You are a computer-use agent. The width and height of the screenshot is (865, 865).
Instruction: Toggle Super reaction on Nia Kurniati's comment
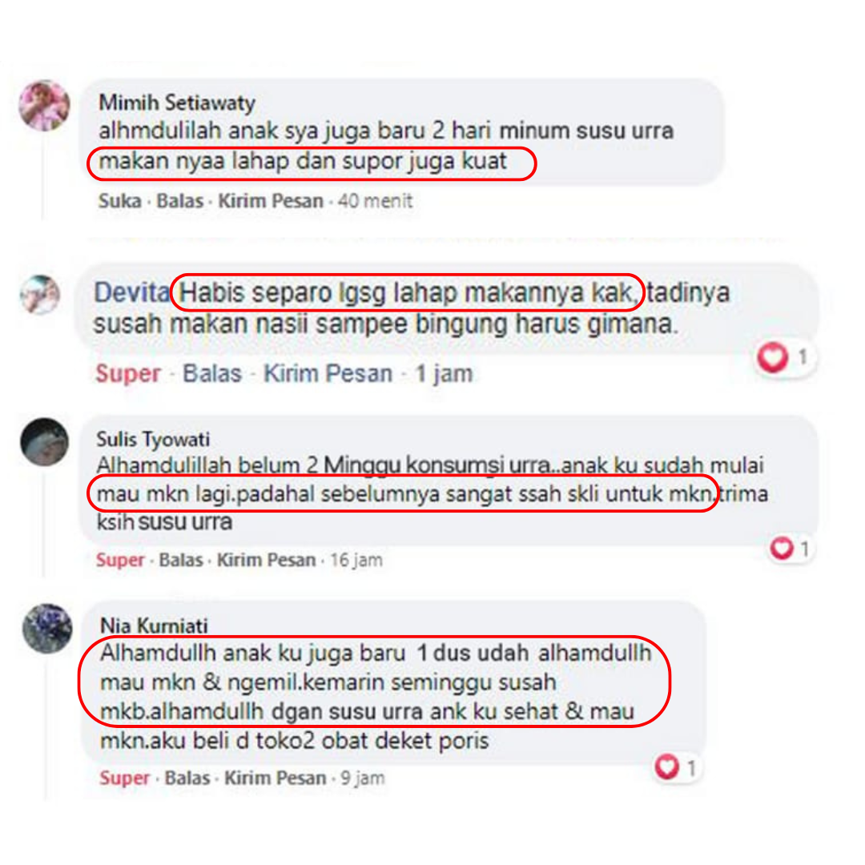pyautogui.click(x=124, y=778)
